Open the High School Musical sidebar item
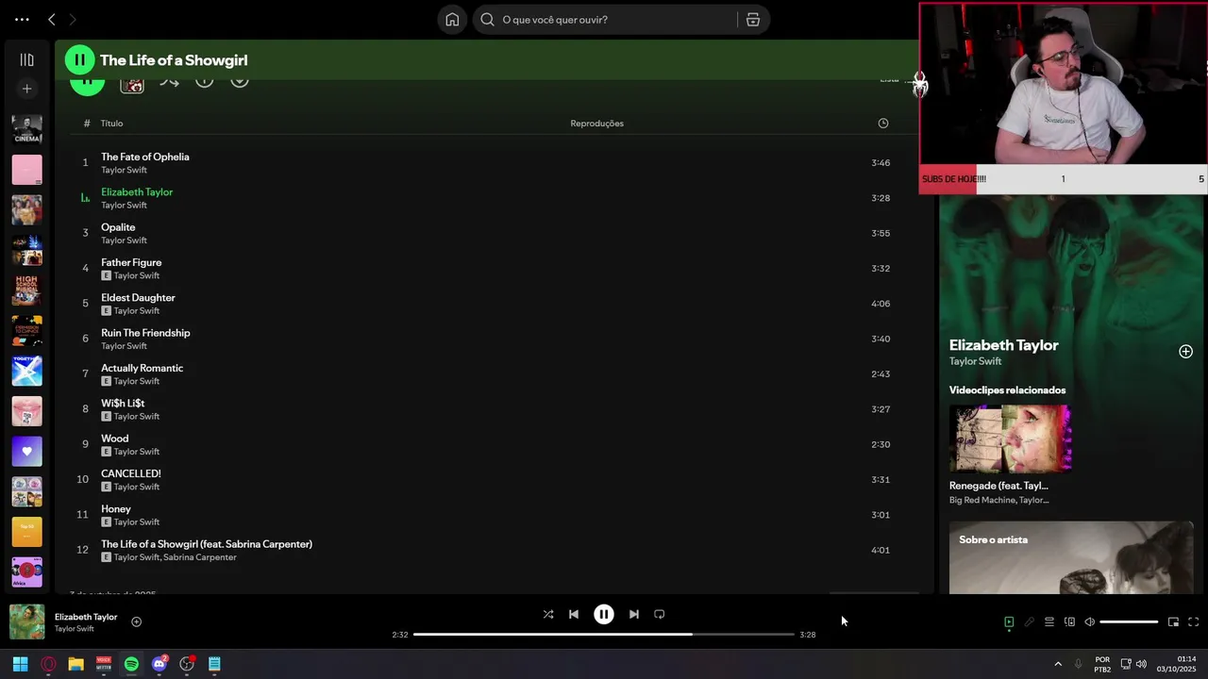The height and width of the screenshot is (679, 1208). [26, 290]
